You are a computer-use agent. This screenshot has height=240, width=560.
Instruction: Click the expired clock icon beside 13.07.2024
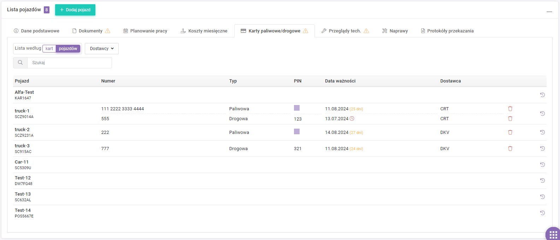coord(352,118)
